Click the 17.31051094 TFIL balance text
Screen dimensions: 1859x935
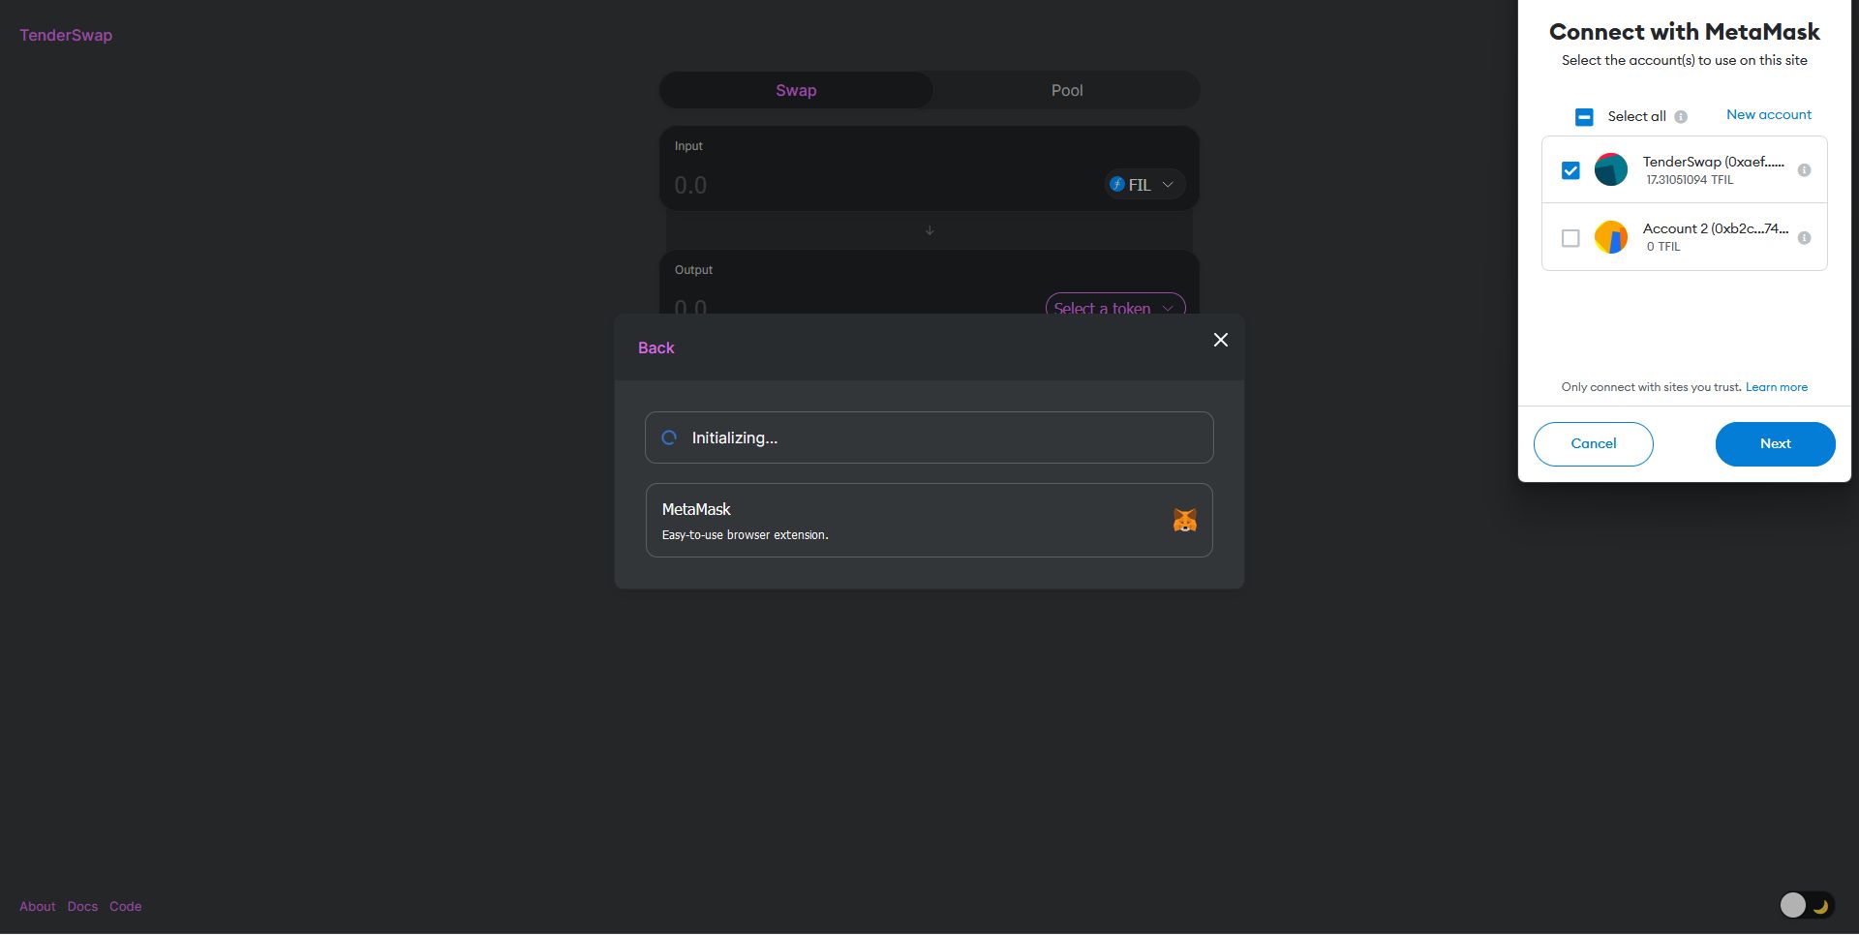pyautogui.click(x=1690, y=180)
